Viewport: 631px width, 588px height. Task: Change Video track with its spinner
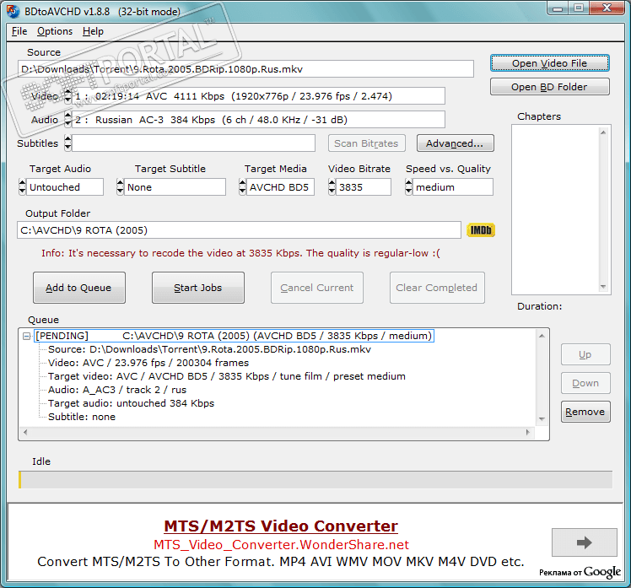point(67,96)
